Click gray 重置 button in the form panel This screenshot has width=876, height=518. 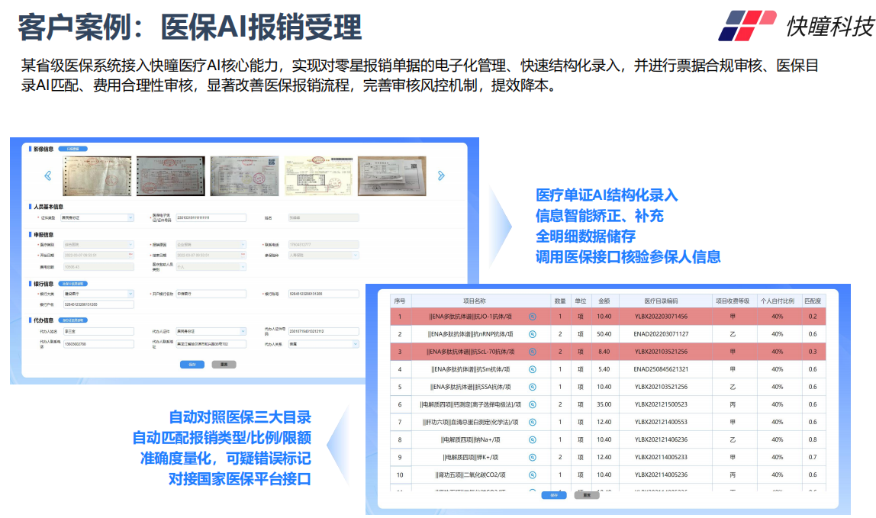click(x=224, y=365)
